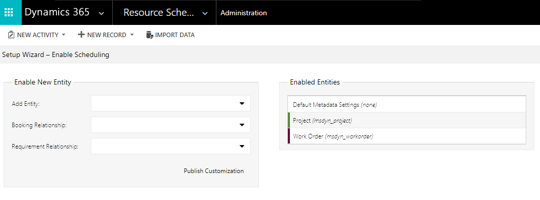
Task: Expand the Resource Scheduling chevron
Action: [x=205, y=13]
